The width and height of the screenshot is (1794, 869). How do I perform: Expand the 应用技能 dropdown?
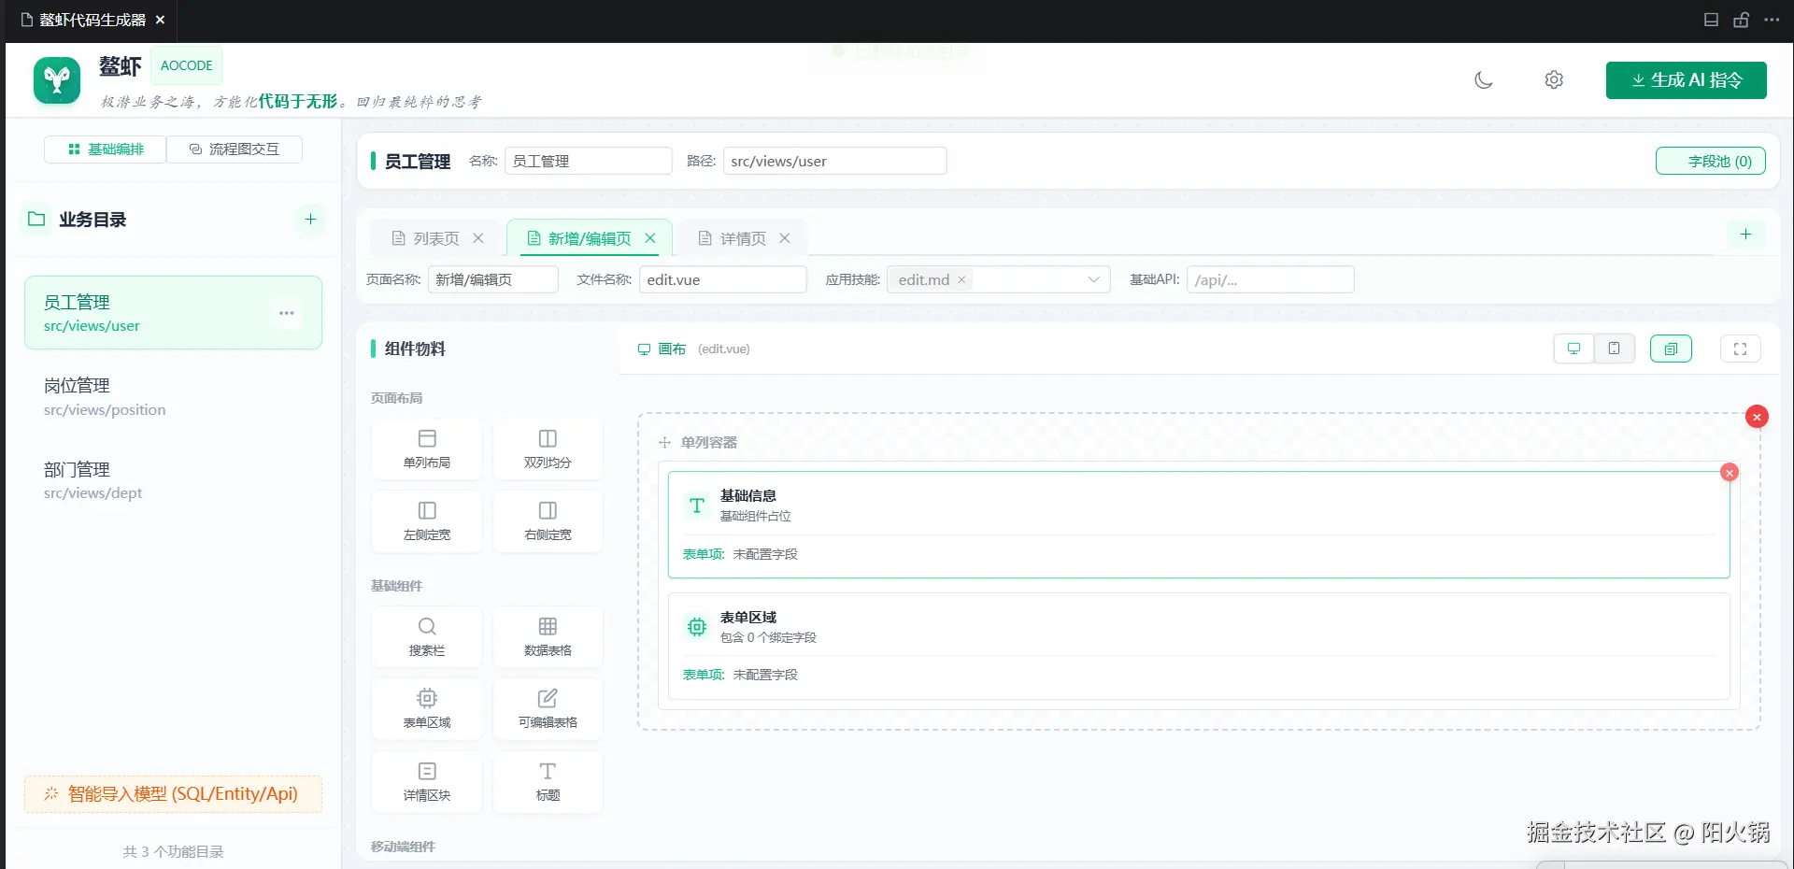click(1093, 279)
